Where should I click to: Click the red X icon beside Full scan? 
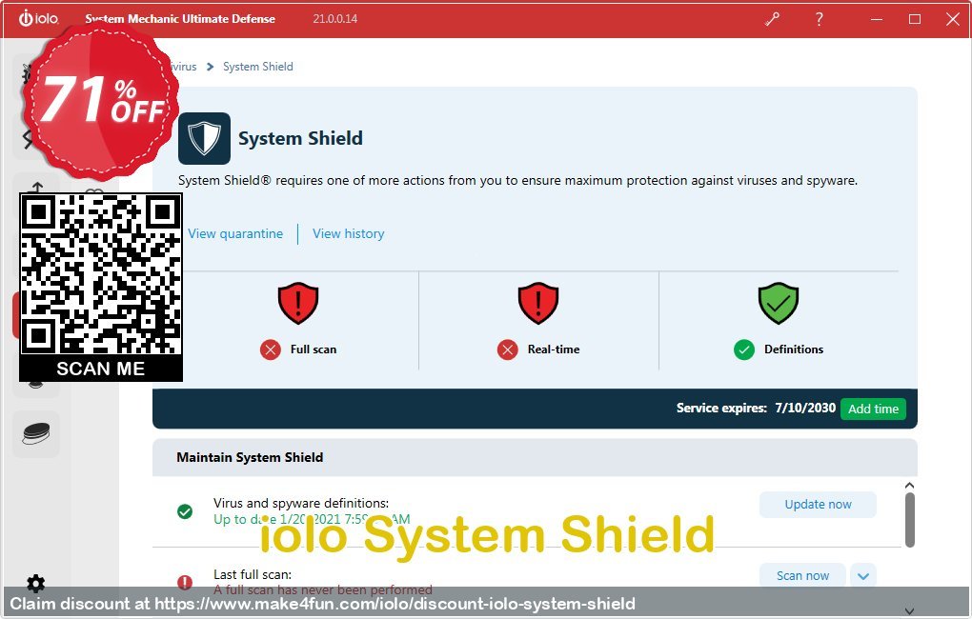click(x=271, y=349)
